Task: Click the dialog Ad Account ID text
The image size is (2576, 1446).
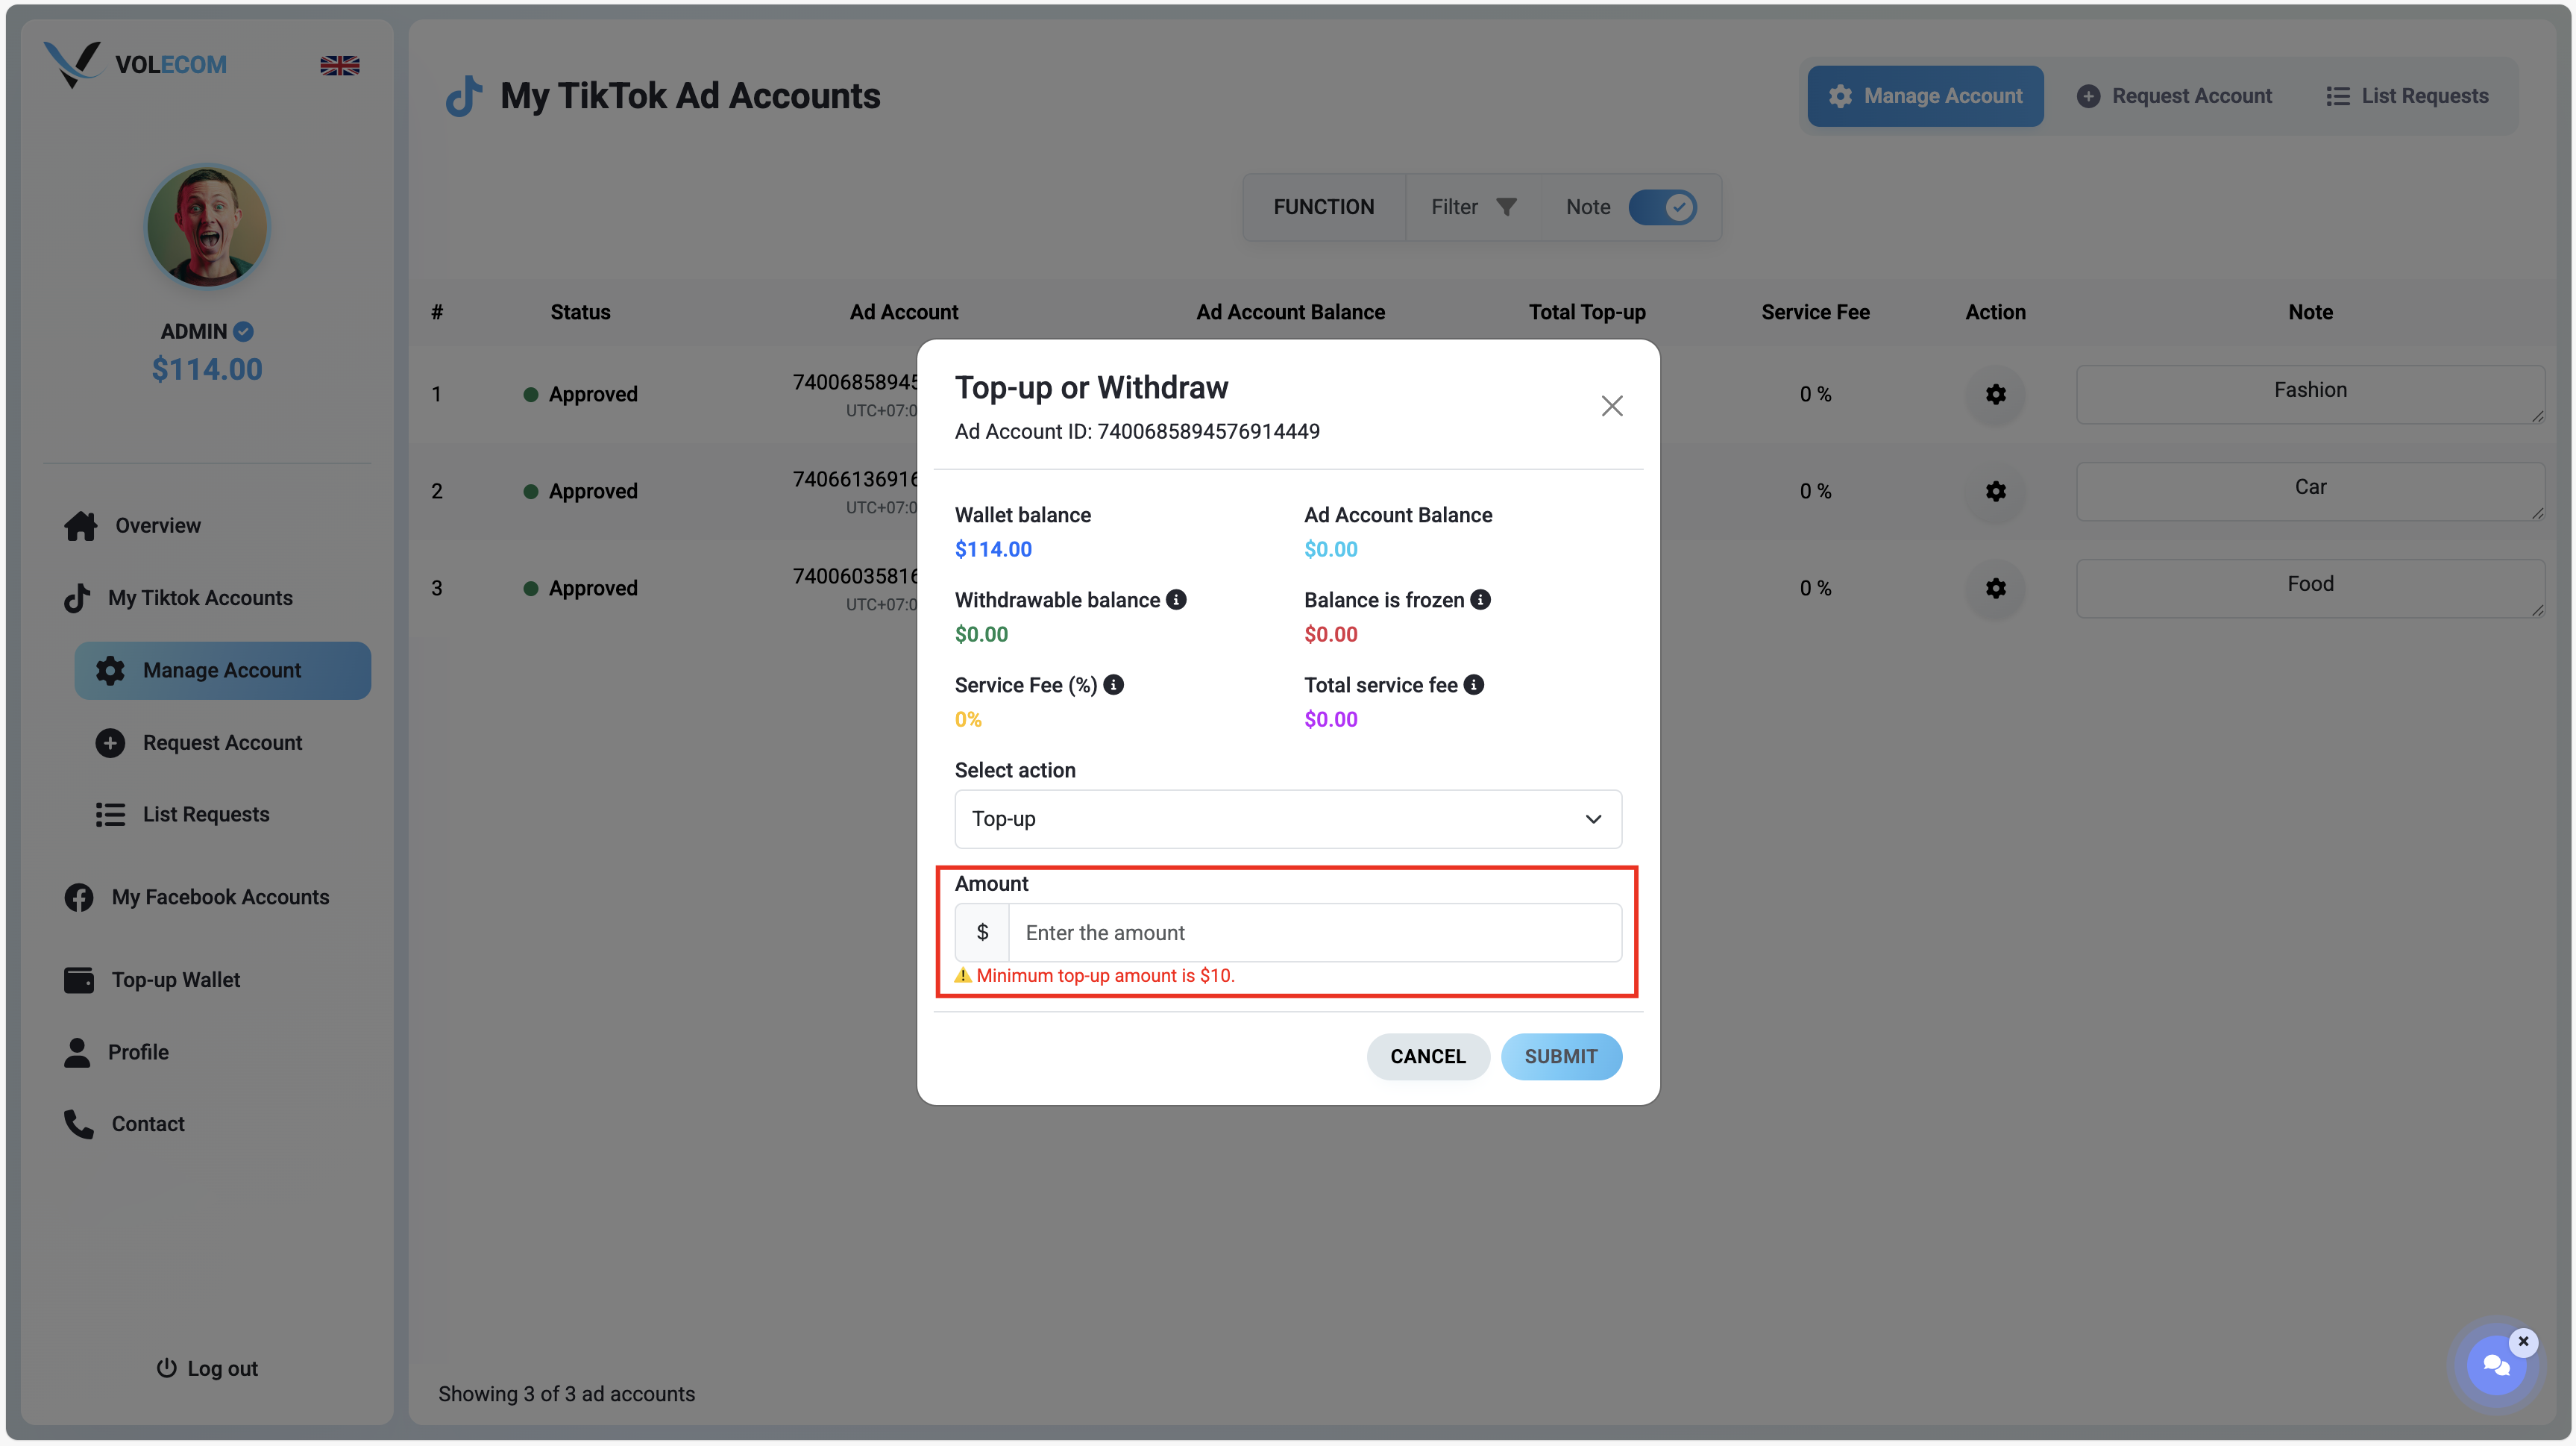Action: point(1137,431)
